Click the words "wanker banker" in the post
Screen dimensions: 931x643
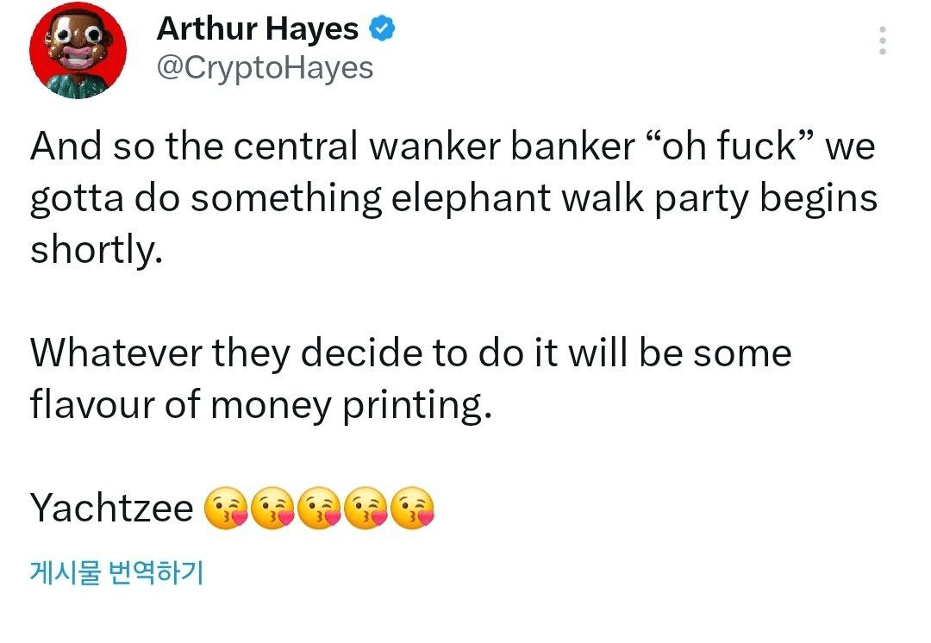[501, 147]
